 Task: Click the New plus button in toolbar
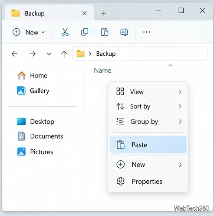[29, 32]
